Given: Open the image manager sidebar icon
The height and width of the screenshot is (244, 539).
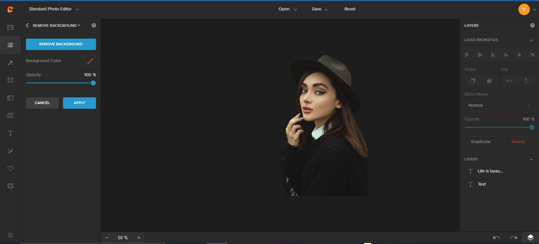Looking at the screenshot, I should [10, 28].
